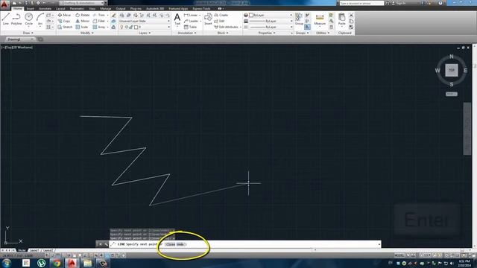The width and height of the screenshot is (477, 268).
Task: Expand the Layers panel
Action: coord(145,33)
